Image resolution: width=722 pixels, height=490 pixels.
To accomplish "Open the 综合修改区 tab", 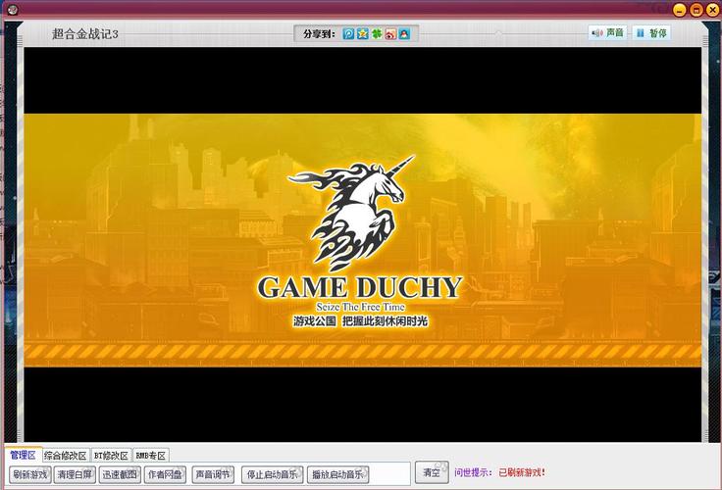I will (x=66, y=455).
